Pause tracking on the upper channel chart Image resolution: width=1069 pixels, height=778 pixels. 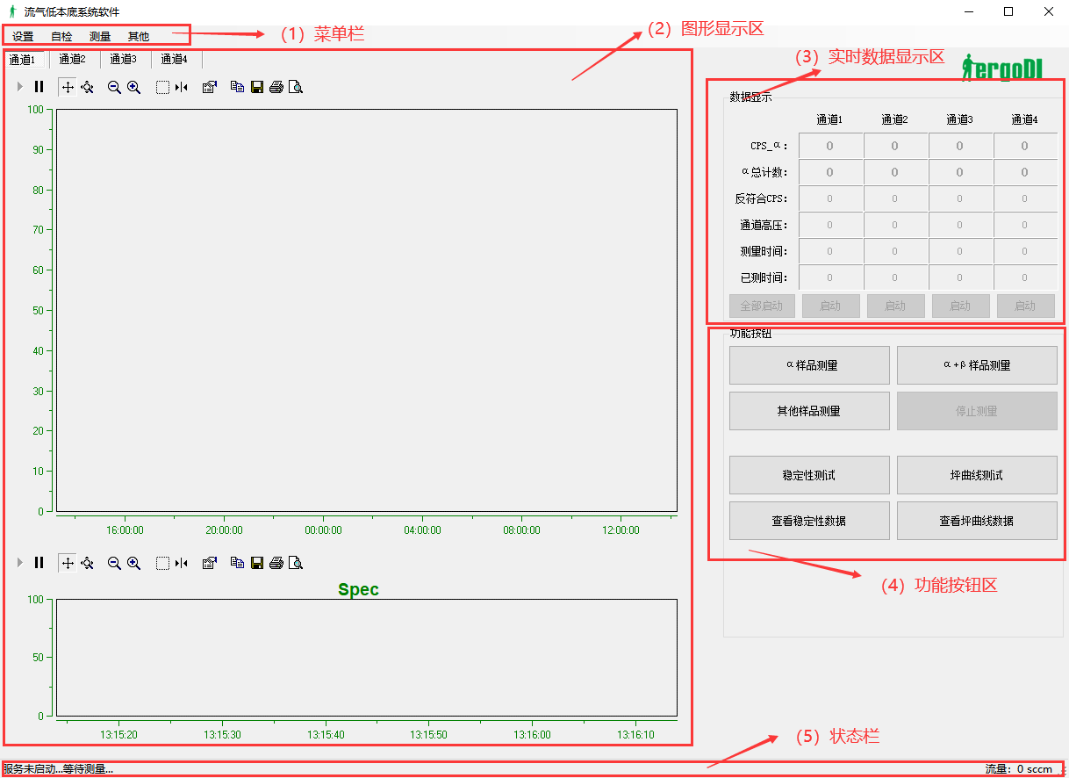(39, 87)
